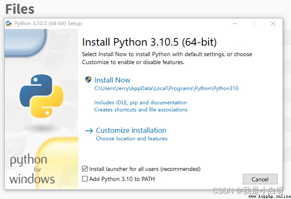Click 'Creates shortcuts and file associations' text
Screen dimensions: 291x199
click(141, 109)
